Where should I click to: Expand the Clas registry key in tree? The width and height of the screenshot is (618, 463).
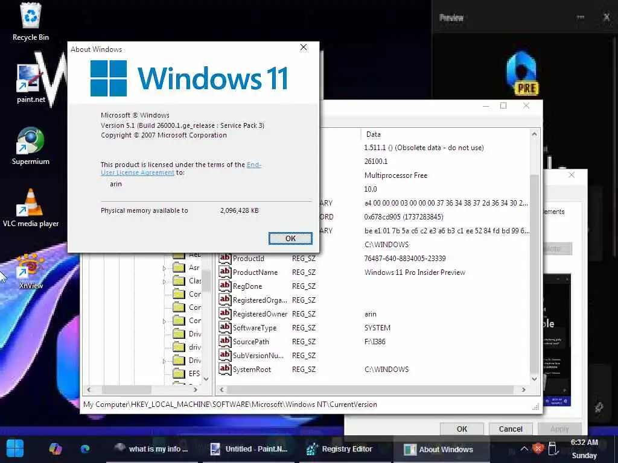tap(164, 282)
